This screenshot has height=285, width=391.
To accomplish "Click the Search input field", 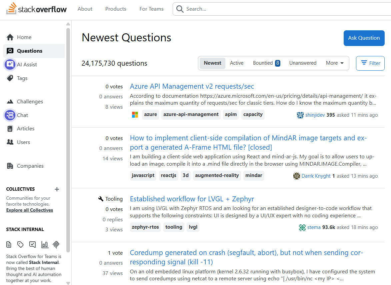I will (280, 9).
